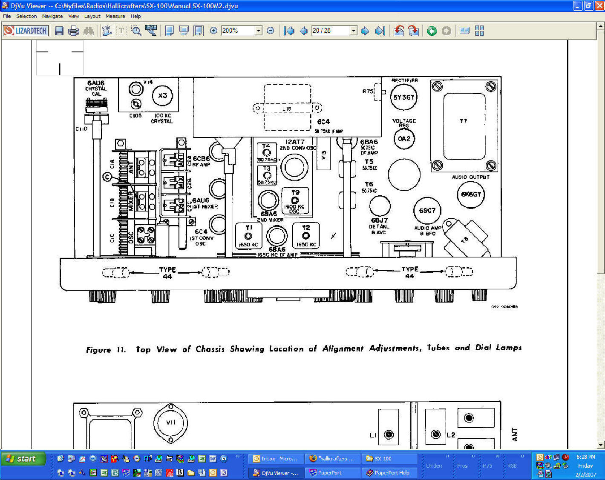Click the 200% zoom input field
The height and width of the screenshot is (480, 605).
tap(238, 31)
